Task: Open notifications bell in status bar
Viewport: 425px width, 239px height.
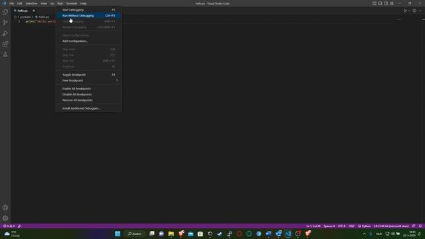Action: (420, 226)
